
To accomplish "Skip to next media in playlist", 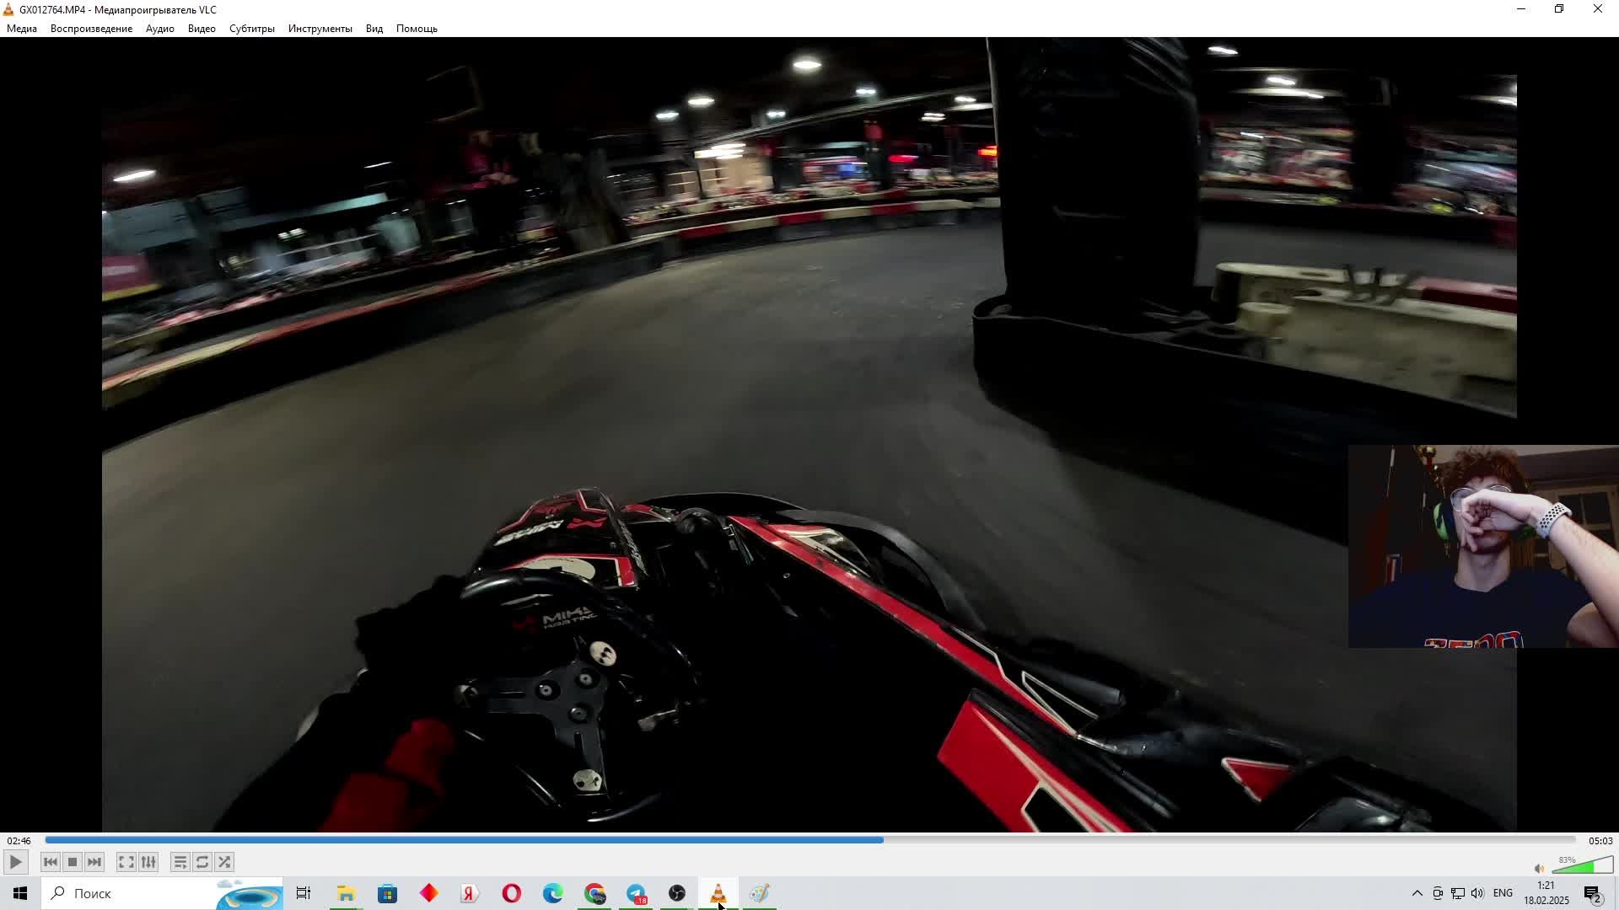I will 94,862.
